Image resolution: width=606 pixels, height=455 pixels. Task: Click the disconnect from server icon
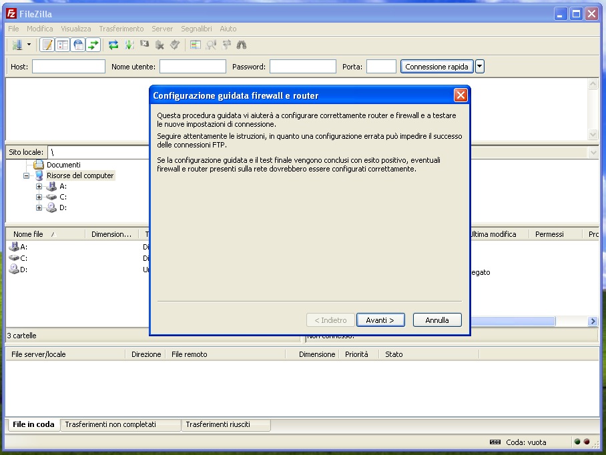(x=160, y=45)
